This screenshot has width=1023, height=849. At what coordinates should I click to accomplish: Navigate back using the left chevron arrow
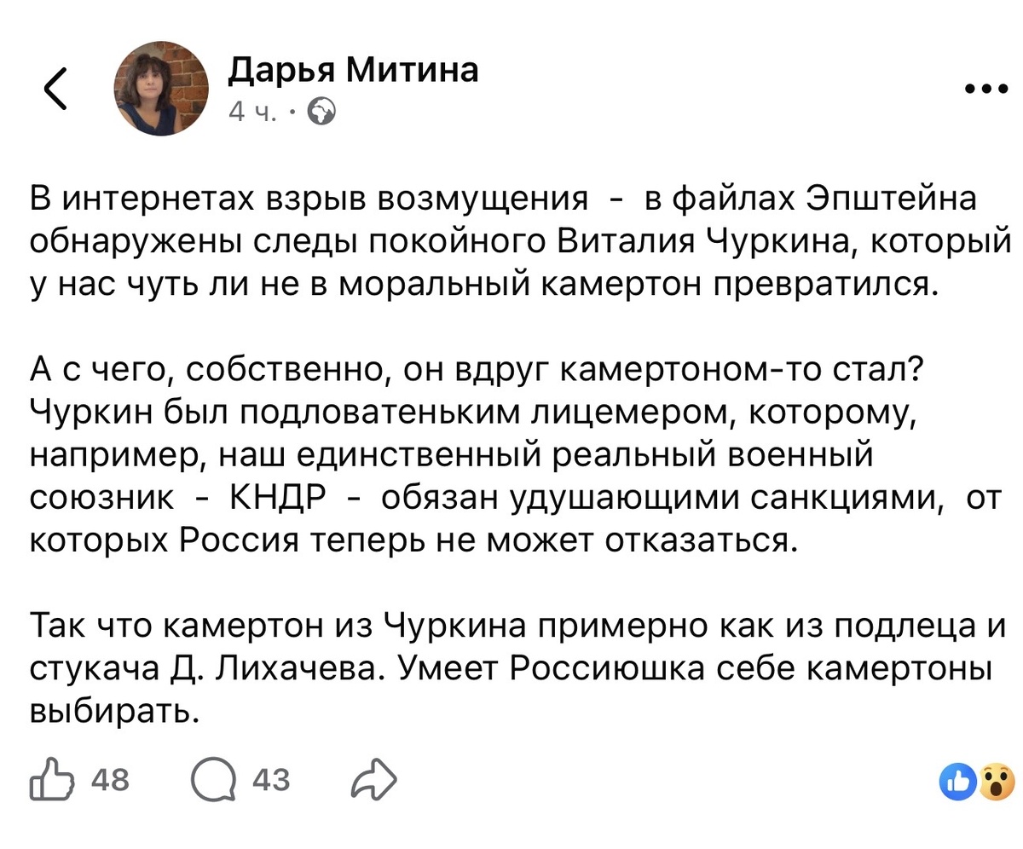pyautogui.click(x=55, y=88)
